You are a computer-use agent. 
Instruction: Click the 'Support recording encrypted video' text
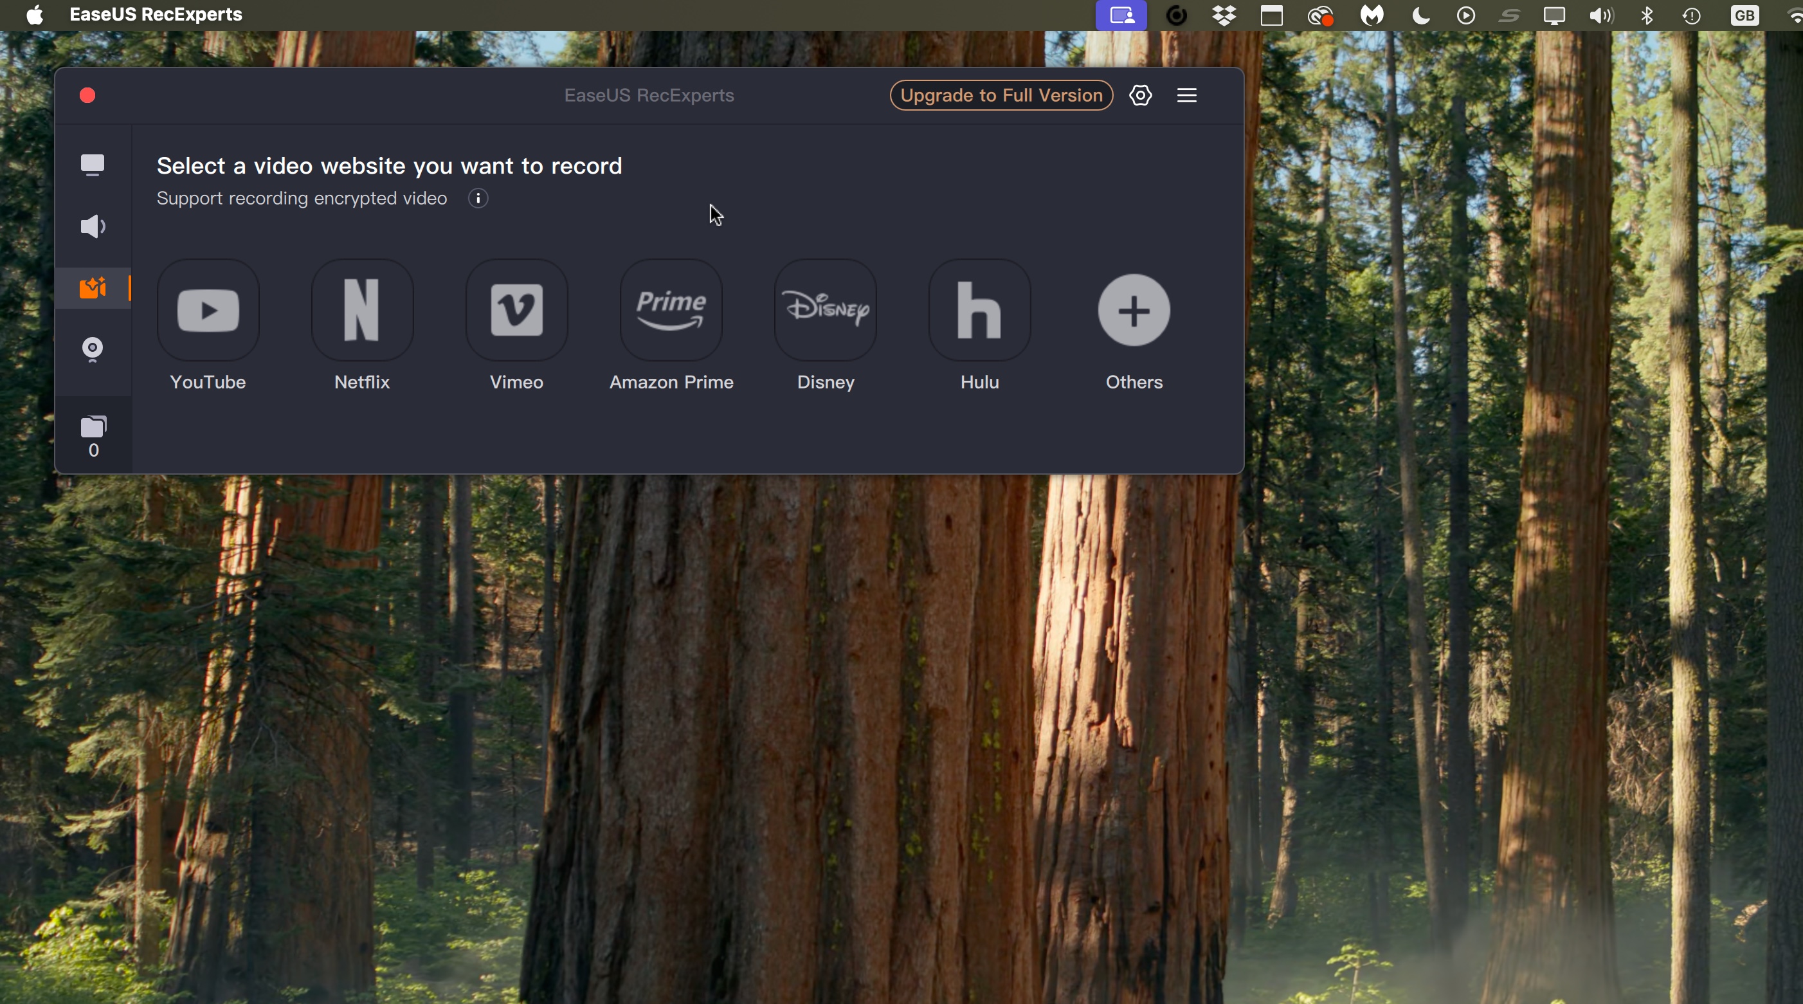302,199
